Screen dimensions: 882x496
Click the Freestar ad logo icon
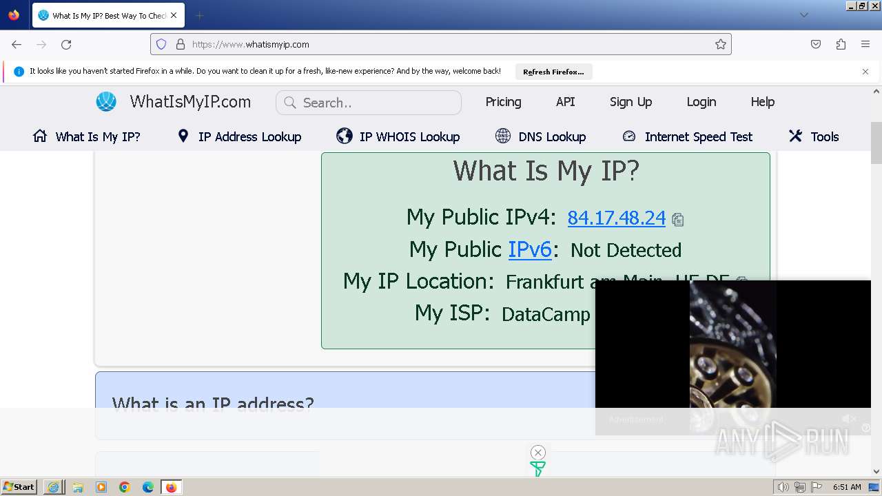pos(538,469)
